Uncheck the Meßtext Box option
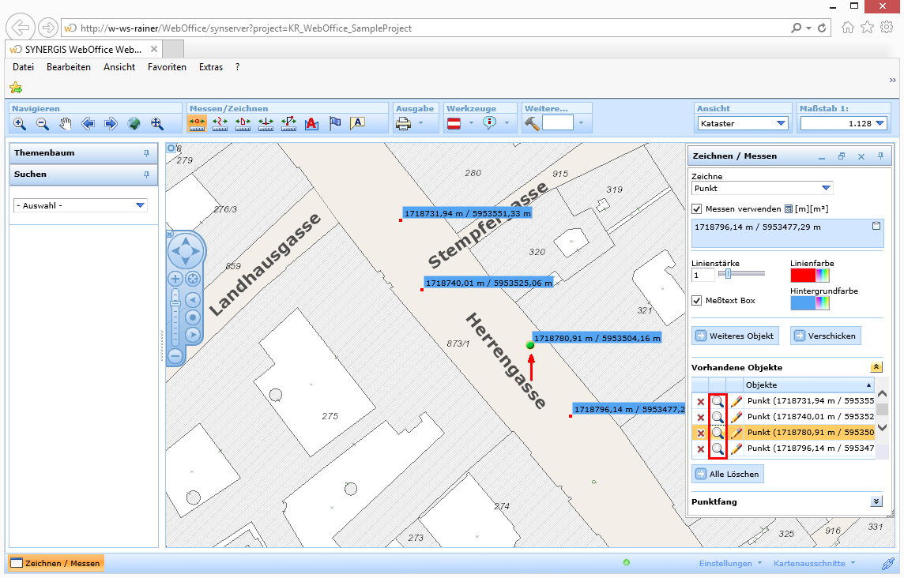904x578 pixels. point(697,300)
